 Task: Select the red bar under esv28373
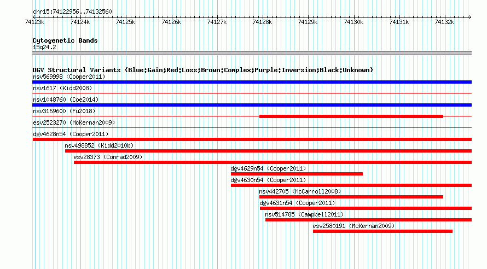(x=273, y=162)
